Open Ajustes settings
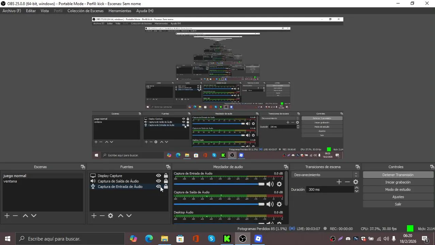435x245 pixels. tap(398, 197)
